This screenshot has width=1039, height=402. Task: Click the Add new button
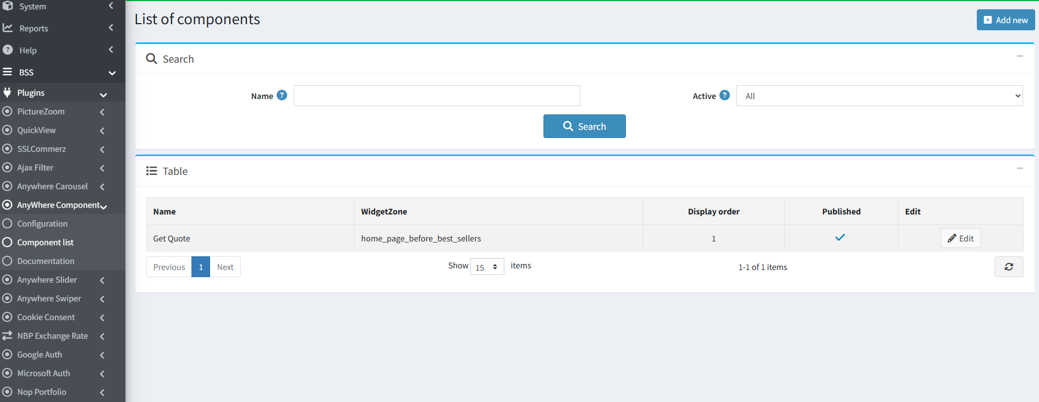(x=1005, y=20)
